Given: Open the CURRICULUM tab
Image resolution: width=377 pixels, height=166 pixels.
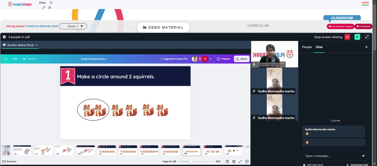Looking at the screenshot, I should tap(258, 26).
